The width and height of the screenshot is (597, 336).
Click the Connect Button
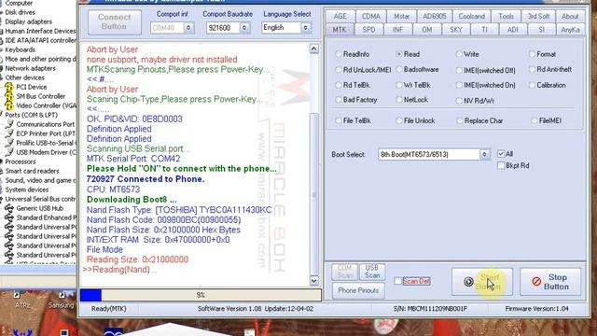114,22
